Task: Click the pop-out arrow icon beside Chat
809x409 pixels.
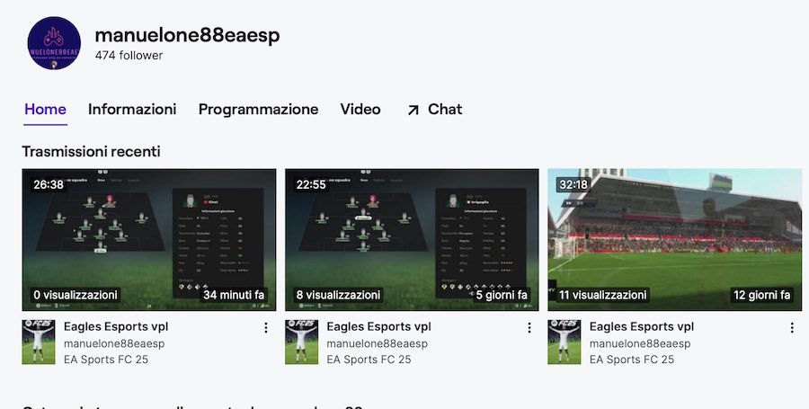Action: tap(413, 110)
